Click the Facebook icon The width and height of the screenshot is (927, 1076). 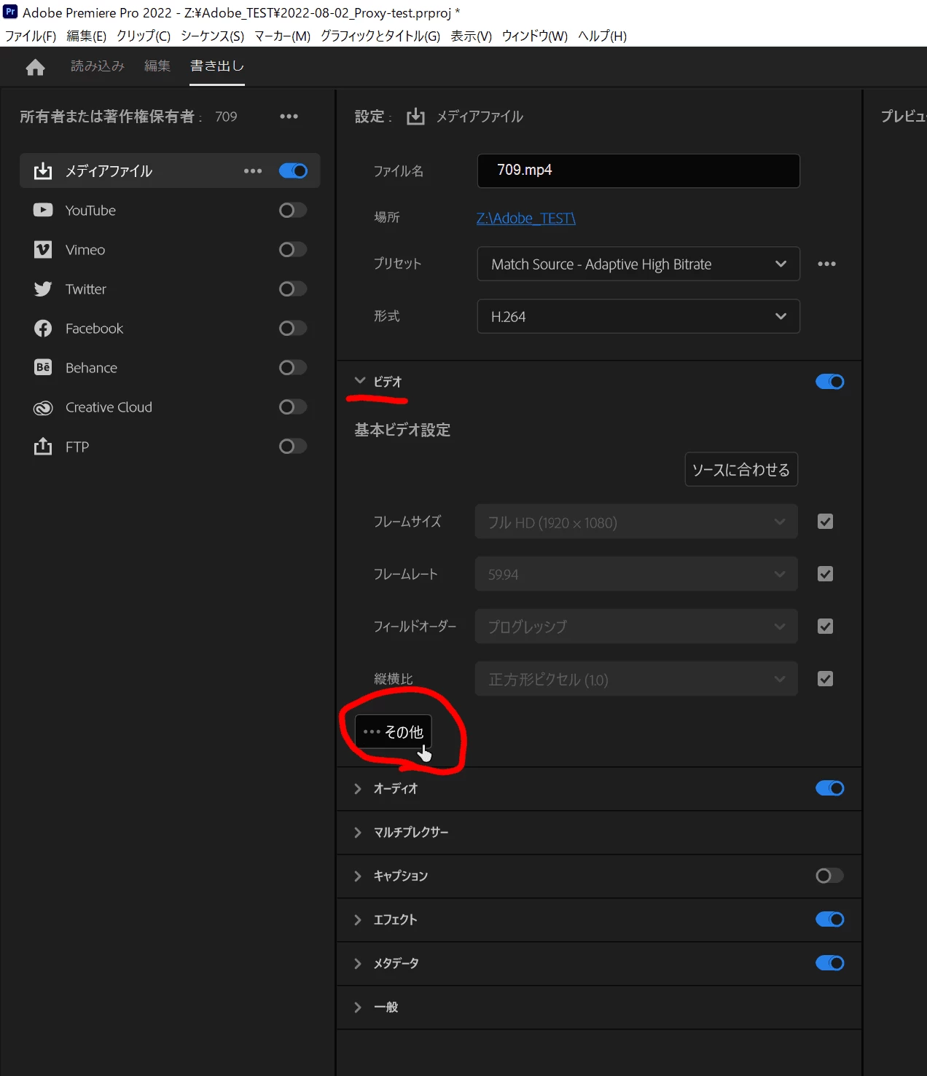coord(43,328)
